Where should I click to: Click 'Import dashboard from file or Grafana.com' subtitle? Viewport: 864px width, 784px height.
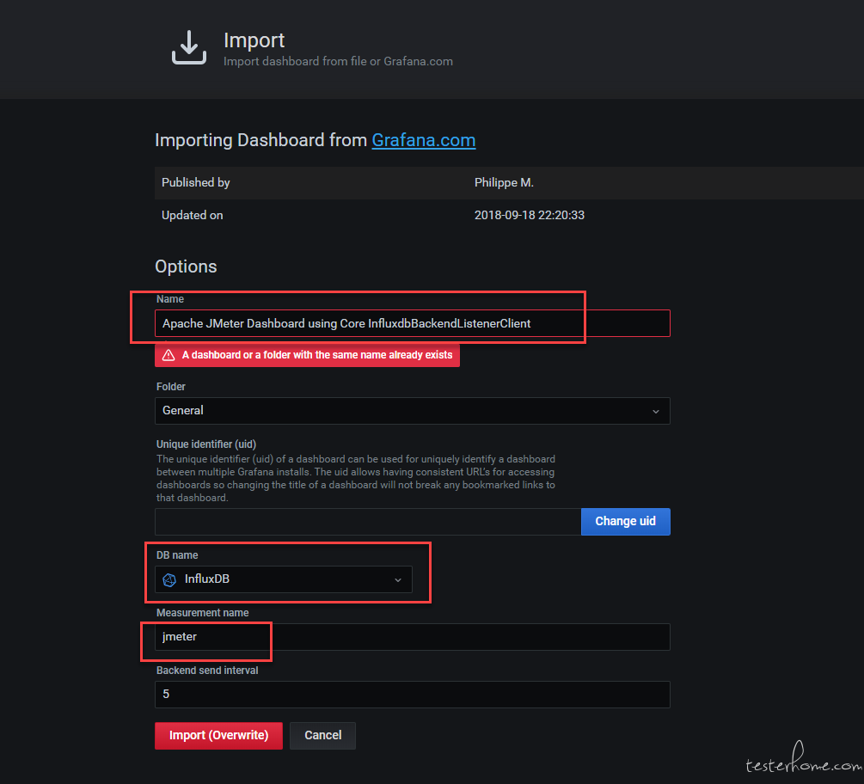tap(339, 62)
